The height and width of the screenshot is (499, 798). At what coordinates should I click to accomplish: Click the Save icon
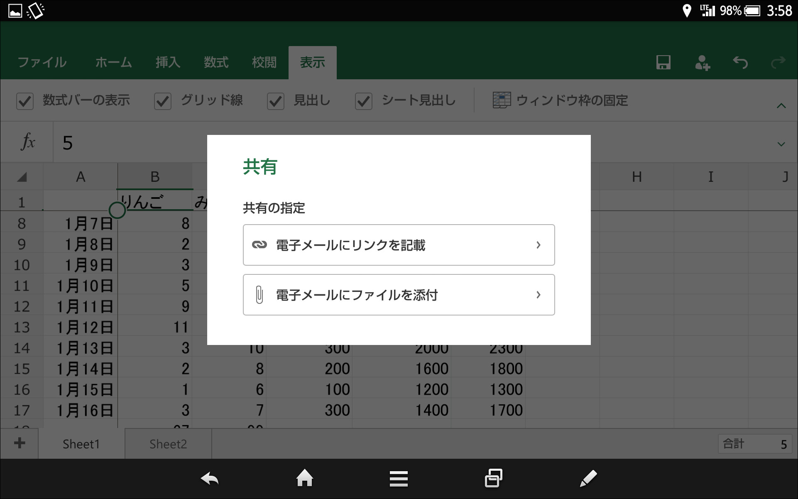[x=663, y=62]
